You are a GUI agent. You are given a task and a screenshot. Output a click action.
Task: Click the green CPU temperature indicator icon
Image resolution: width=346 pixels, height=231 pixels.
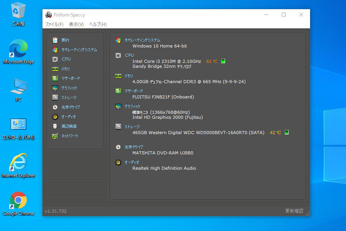point(223,61)
